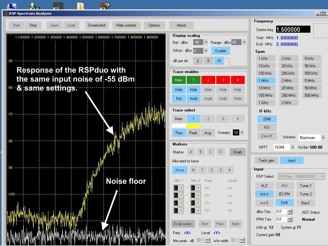The image size is (328, 246).
Task: Toggle Hold on trace 1
Action: [x=193, y=99]
